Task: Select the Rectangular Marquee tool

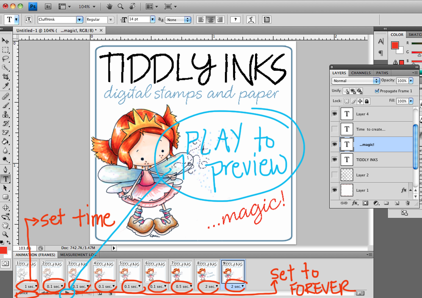Action: click(5, 50)
